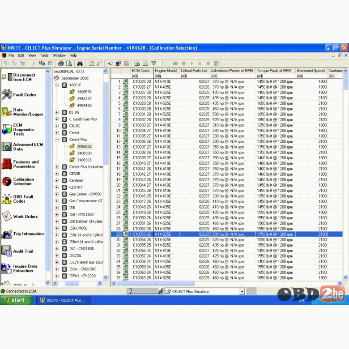The width and height of the screenshot is (349, 349).
Task: Expand the ISC/ISL tree node
Action: [57, 255]
